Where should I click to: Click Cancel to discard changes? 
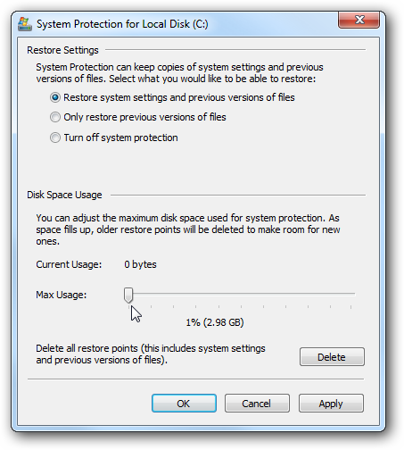(257, 404)
